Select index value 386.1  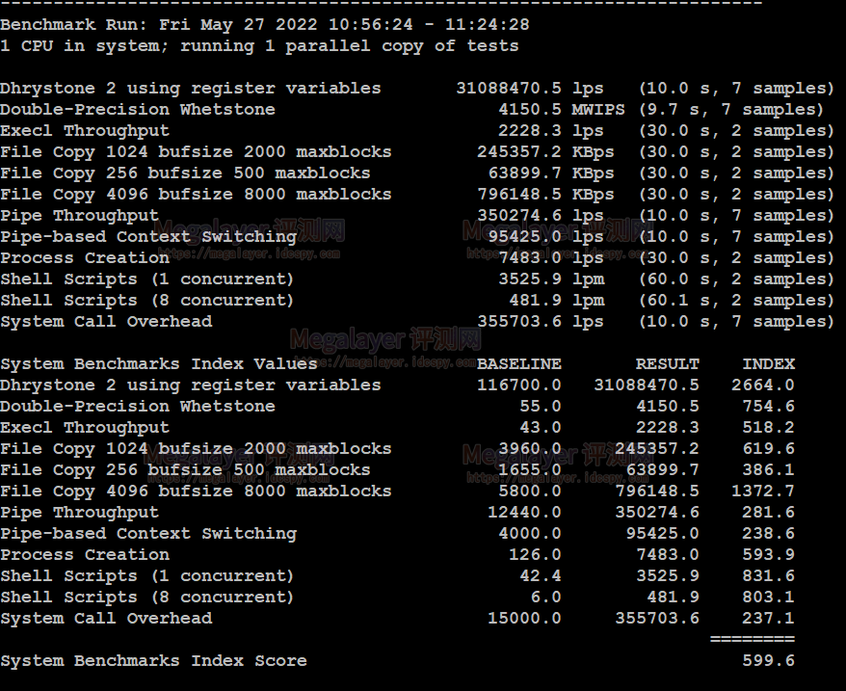click(768, 469)
